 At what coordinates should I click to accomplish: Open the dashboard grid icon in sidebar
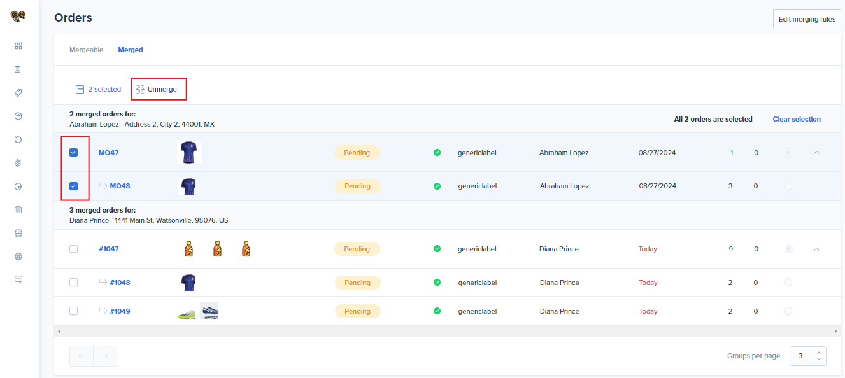(x=18, y=46)
